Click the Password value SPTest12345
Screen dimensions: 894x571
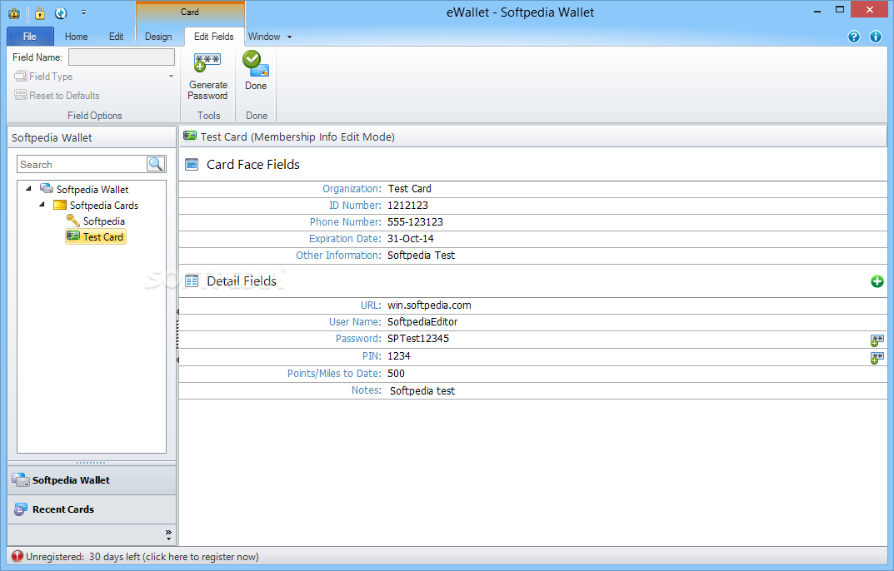coord(418,339)
